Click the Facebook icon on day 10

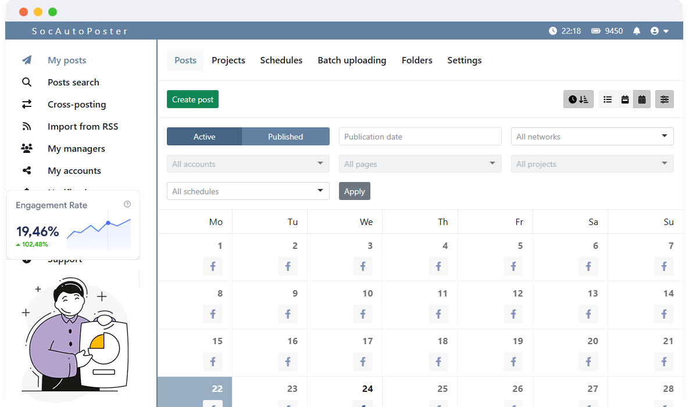[x=362, y=314]
